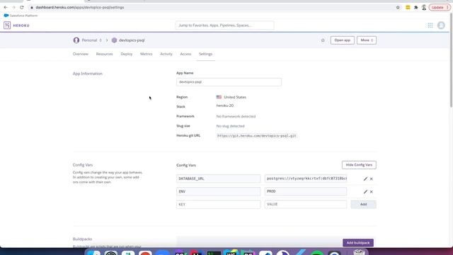The image size is (453, 255).
Task: Click the United States region value
Action: click(235, 97)
